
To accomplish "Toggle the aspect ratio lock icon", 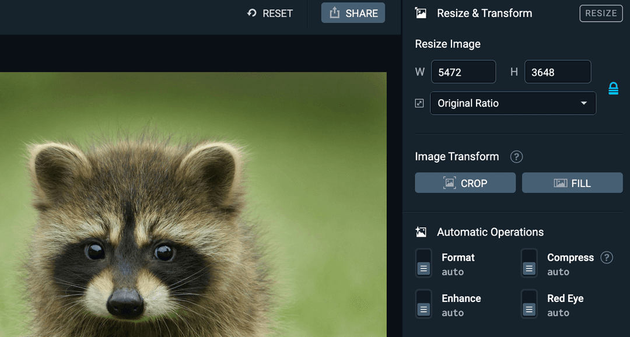I will point(613,89).
